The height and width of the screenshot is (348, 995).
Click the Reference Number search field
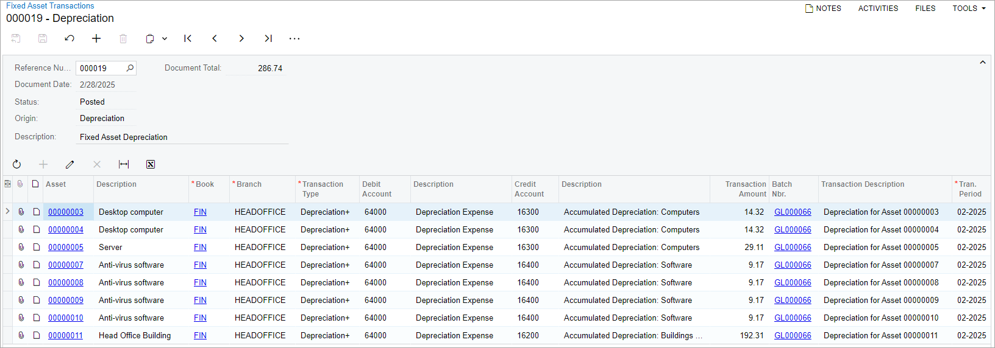[x=101, y=68]
